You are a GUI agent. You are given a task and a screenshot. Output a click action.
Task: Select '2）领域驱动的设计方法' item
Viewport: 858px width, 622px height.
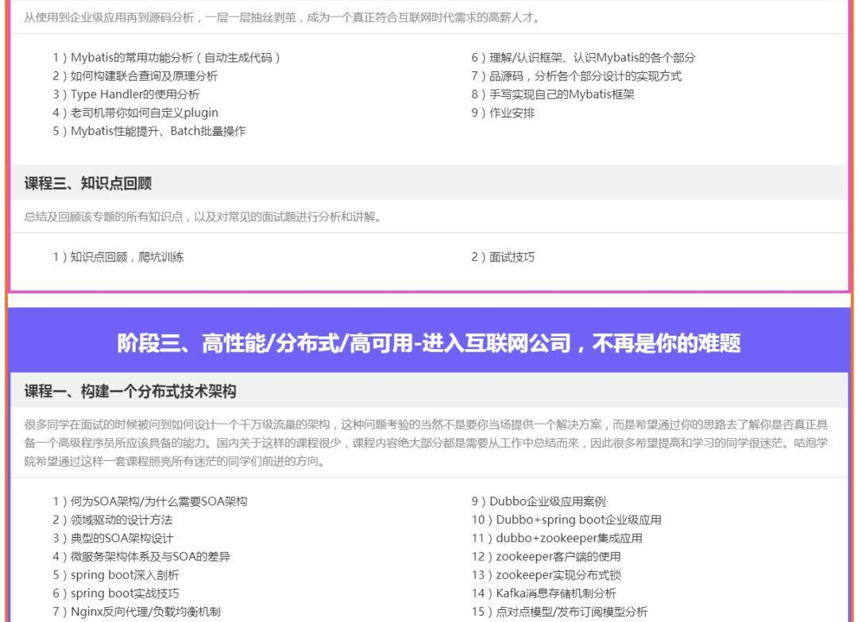[113, 520]
